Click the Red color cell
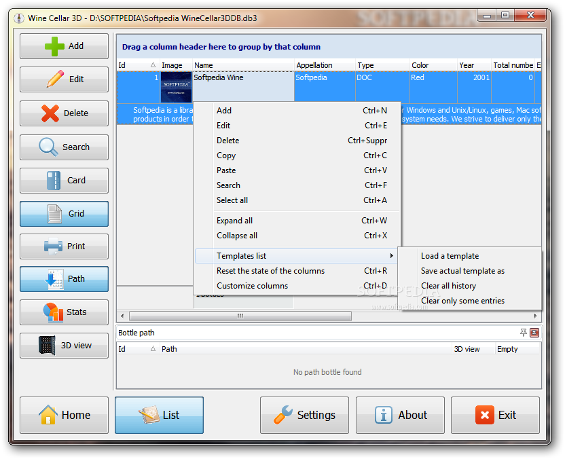 click(x=433, y=87)
